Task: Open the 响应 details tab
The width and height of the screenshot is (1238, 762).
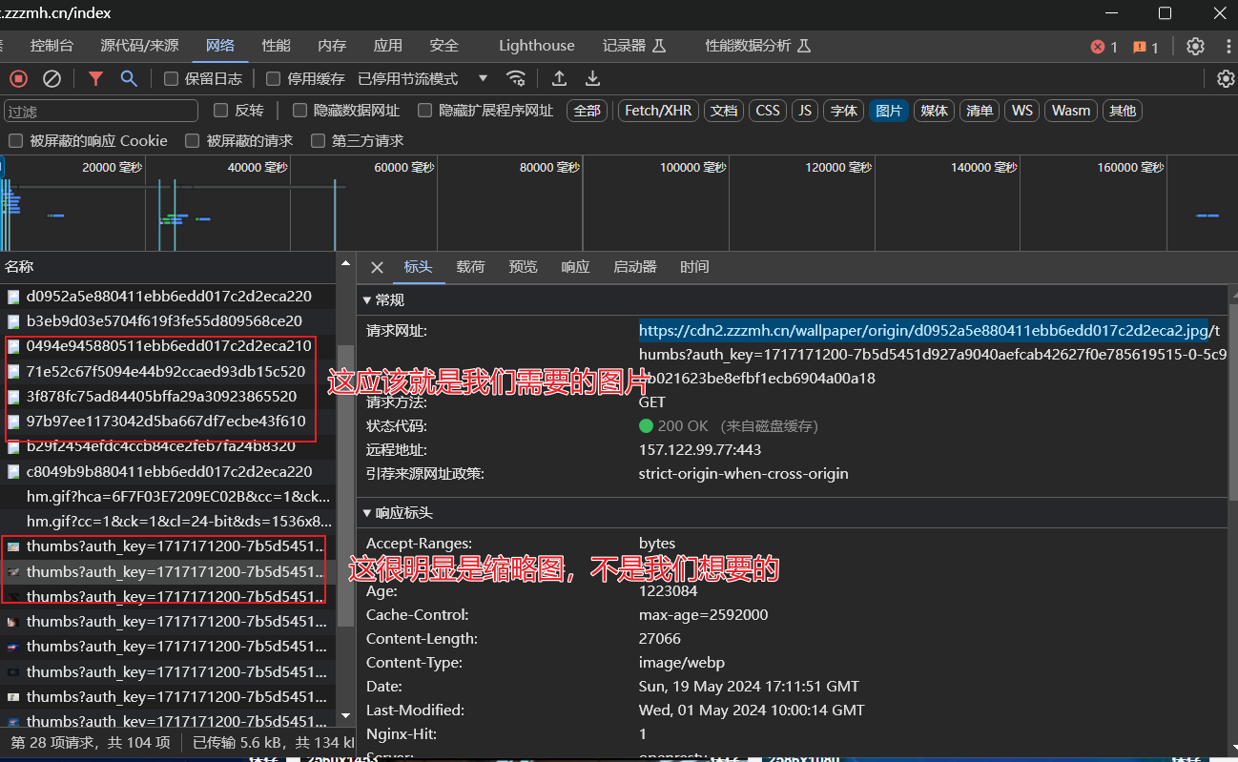Action: pyautogui.click(x=575, y=267)
